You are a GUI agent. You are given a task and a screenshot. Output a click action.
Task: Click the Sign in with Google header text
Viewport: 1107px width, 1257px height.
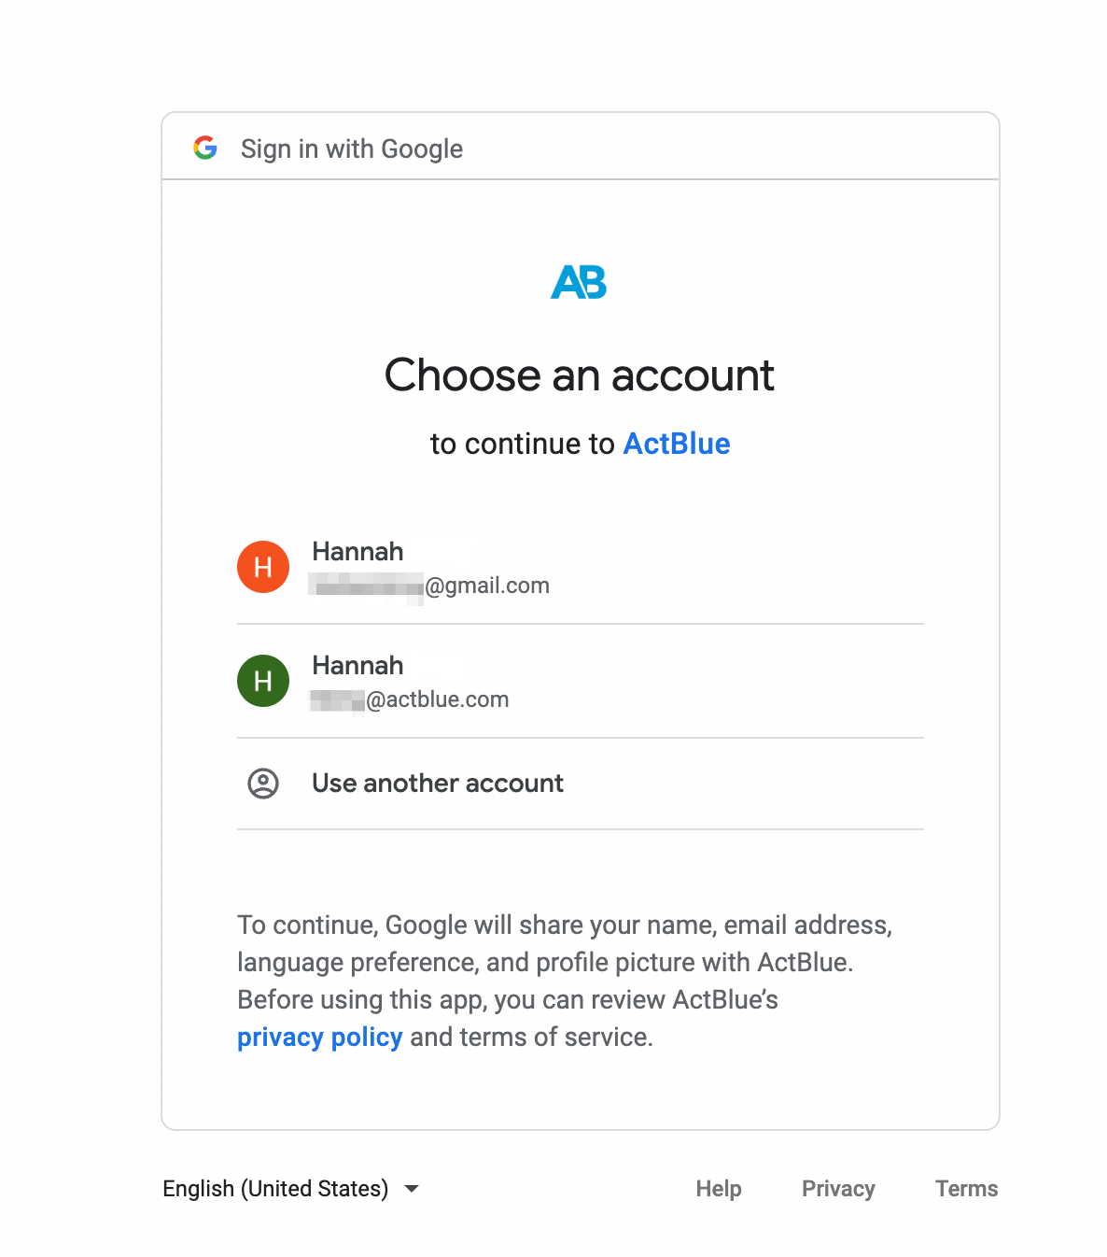pyautogui.click(x=352, y=149)
